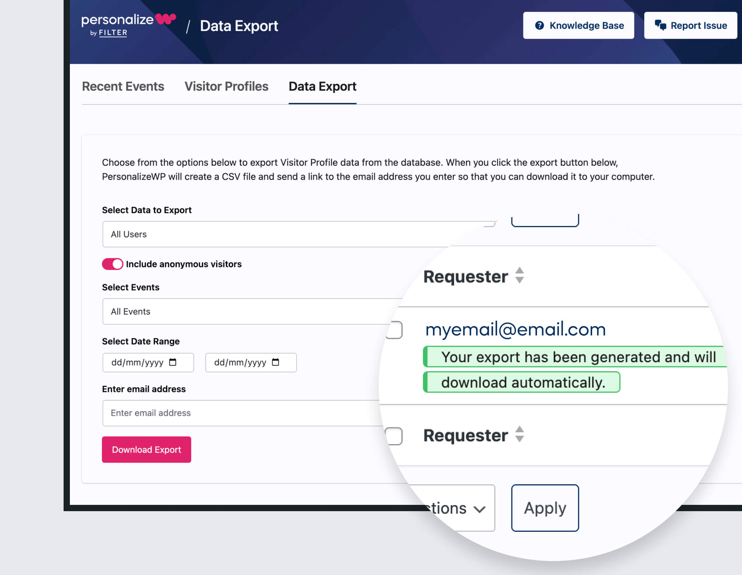Screen dimensions: 742x575
Task: Switch to the Visitor Profiles tab
Action: 226,86
